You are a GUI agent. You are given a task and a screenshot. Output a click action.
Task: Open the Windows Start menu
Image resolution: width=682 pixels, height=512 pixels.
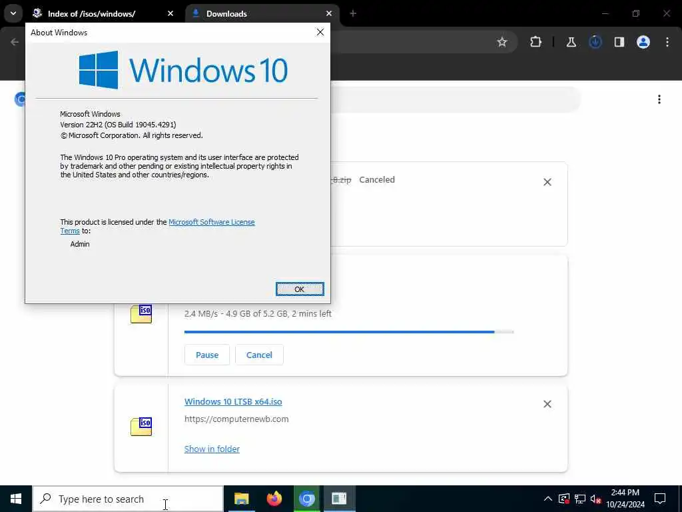16,499
